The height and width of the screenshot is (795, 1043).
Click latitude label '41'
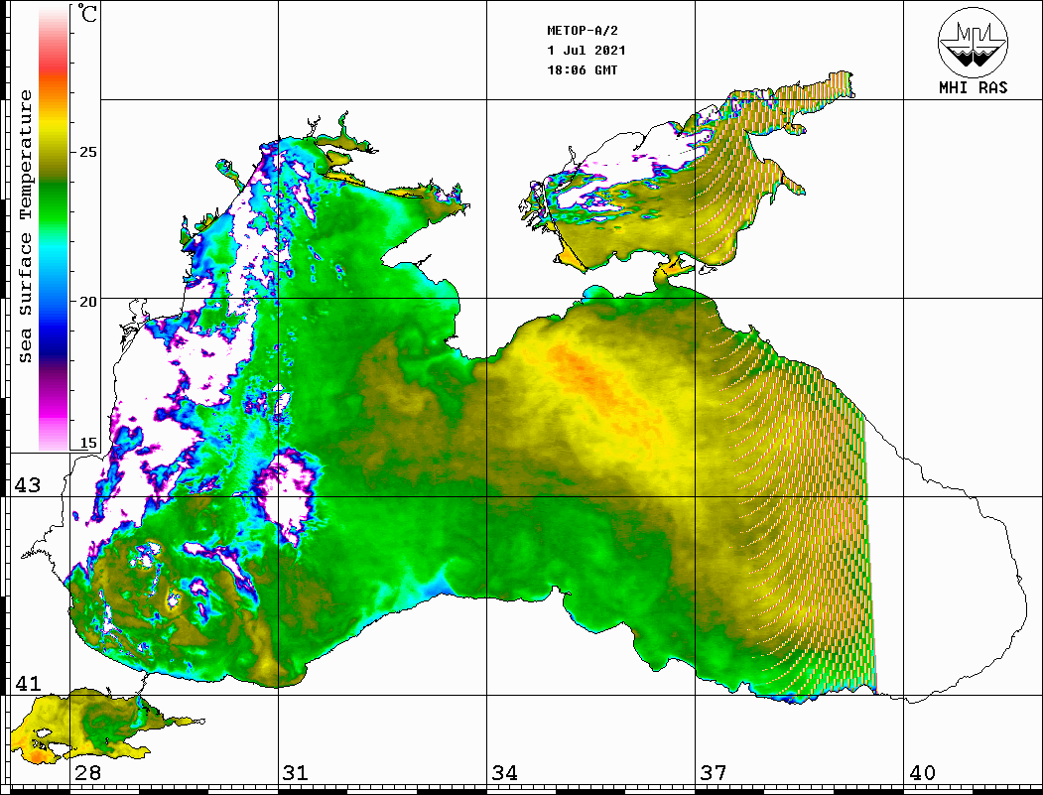coord(28,683)
